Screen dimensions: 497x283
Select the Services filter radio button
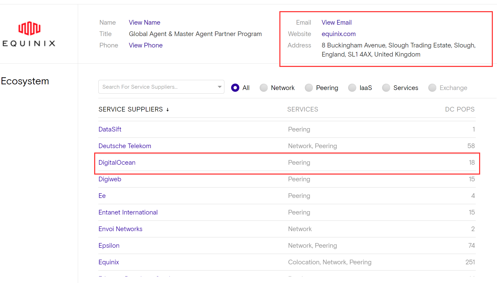pos(386,88)
